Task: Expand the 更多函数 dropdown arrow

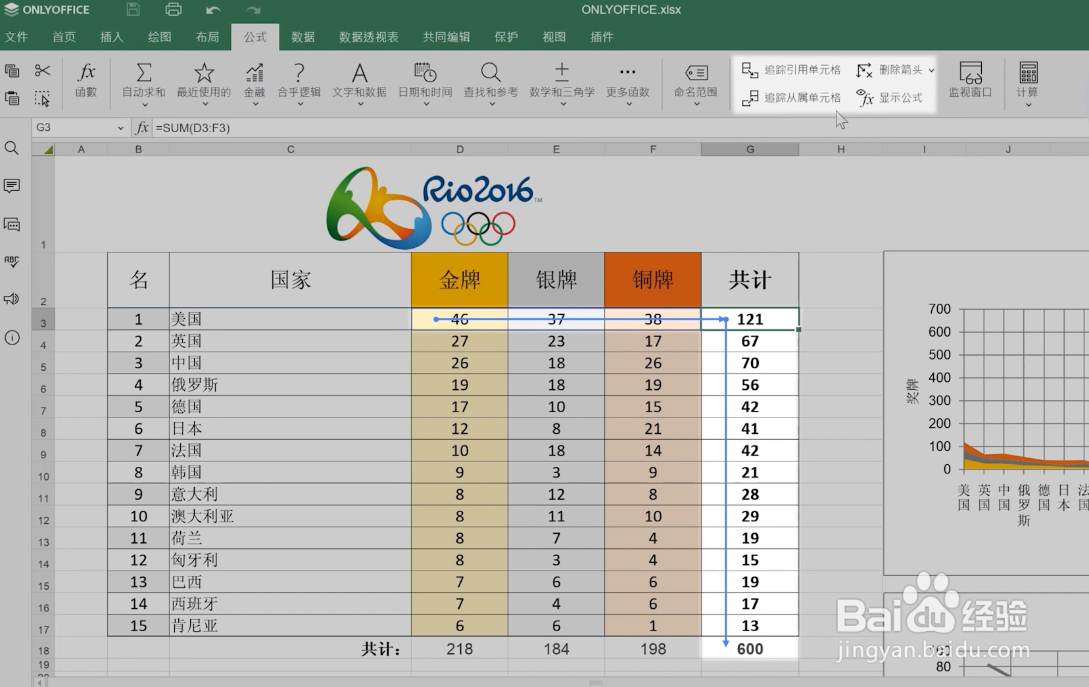Action: pyautogui.click(x=629, y=104)
